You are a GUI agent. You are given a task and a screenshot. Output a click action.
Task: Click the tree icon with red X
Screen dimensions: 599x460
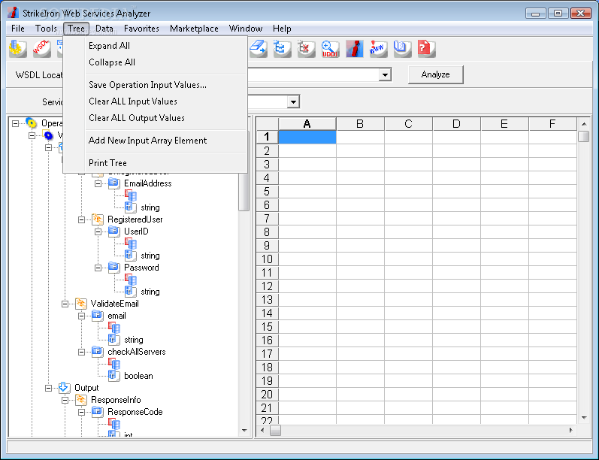pyautogui.click(x=307, y=49)
